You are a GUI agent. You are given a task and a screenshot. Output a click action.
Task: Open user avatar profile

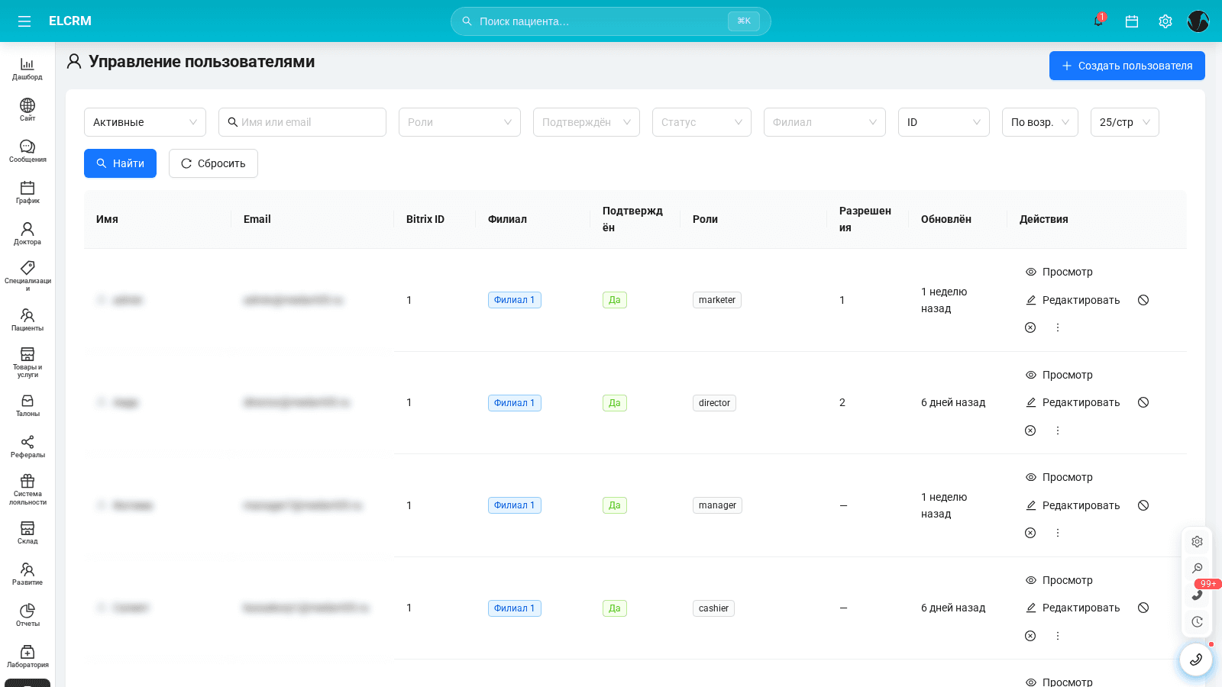point(1198,21)
